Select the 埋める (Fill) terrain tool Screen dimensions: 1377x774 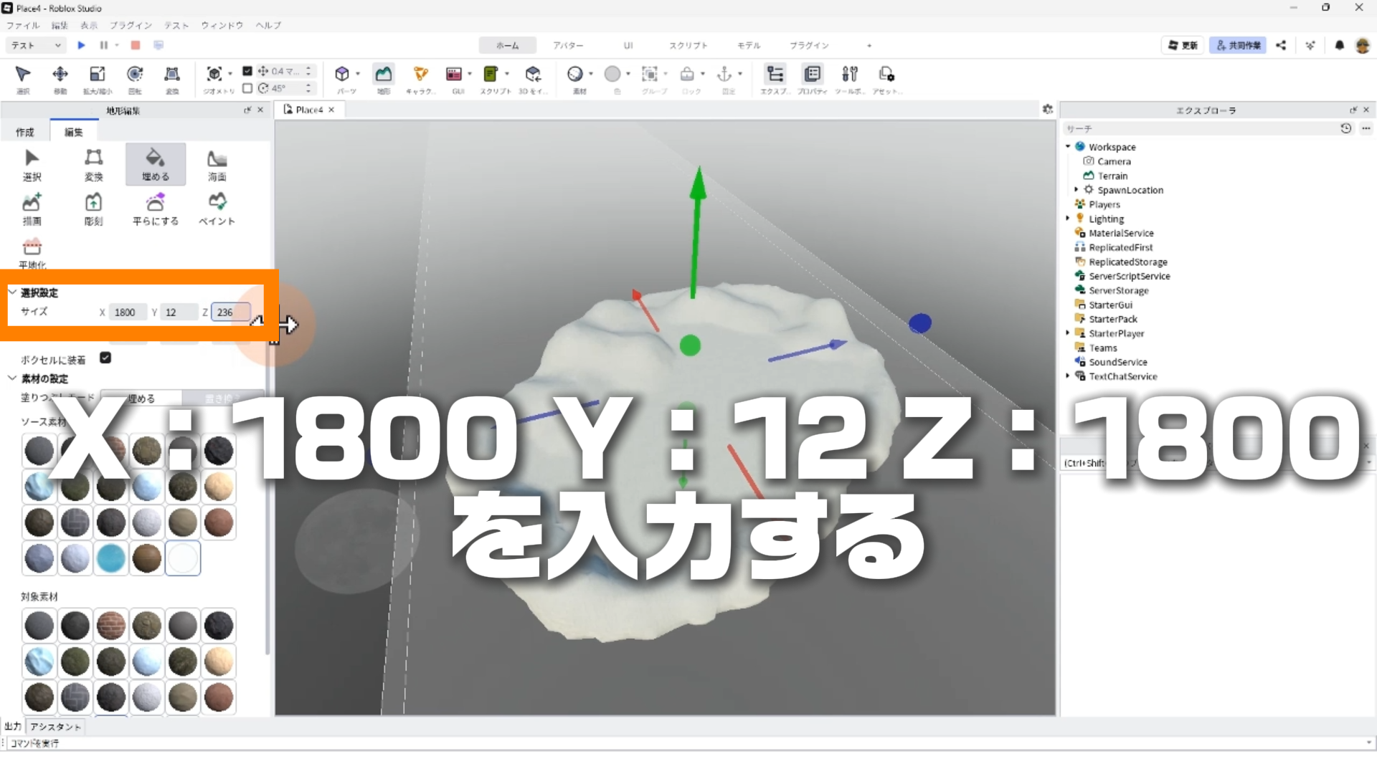point(155,164)
